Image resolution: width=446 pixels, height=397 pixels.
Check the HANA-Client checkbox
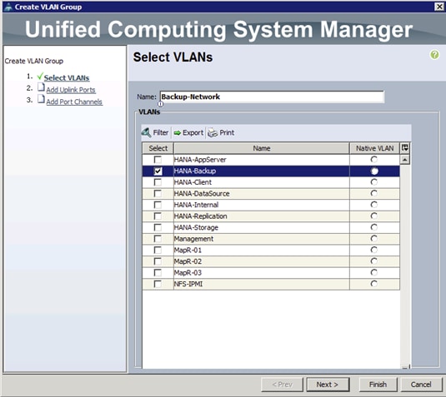(158, 182)
